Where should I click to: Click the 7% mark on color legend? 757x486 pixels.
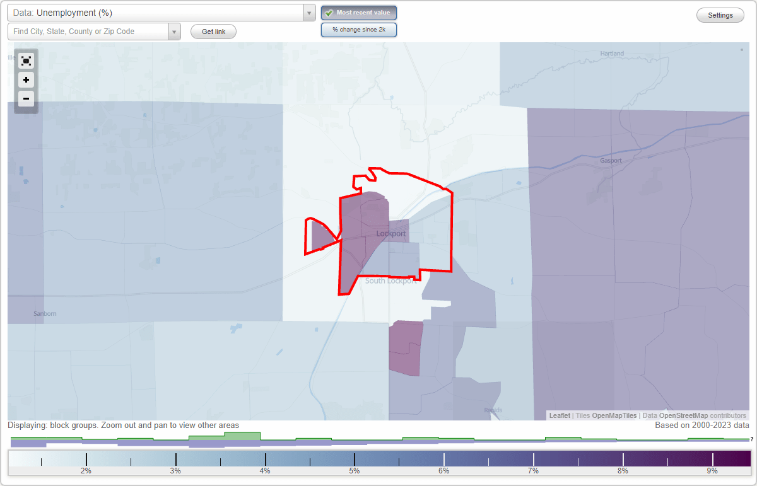coord(533,471)
